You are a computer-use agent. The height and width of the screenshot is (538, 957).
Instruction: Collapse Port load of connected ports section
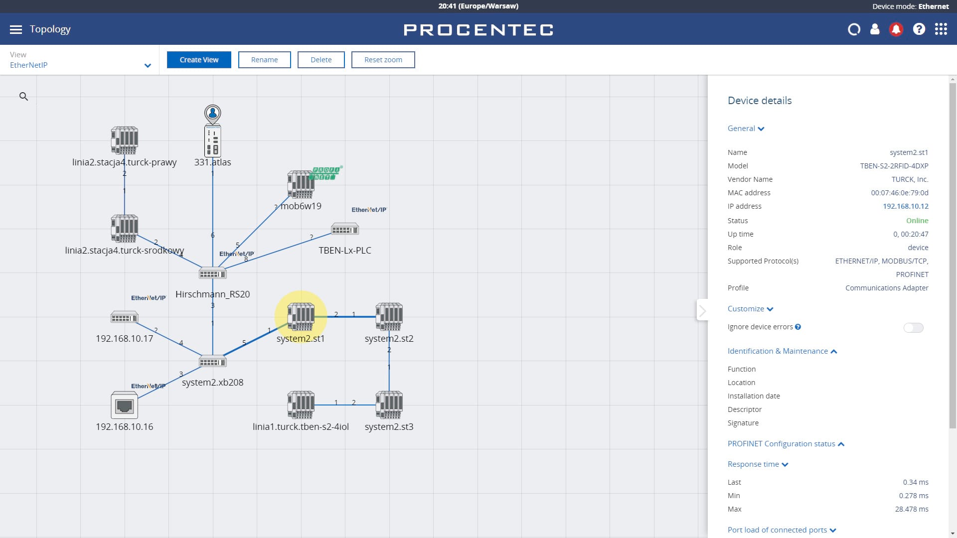point(782,530)
